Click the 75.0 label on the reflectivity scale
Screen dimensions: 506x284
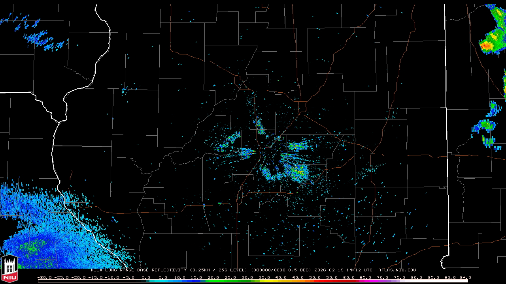click(399, 277)
